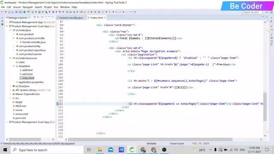Collapse the src/main/java folder
Viewport: 274px width, 154px height.
coord(10,30)
